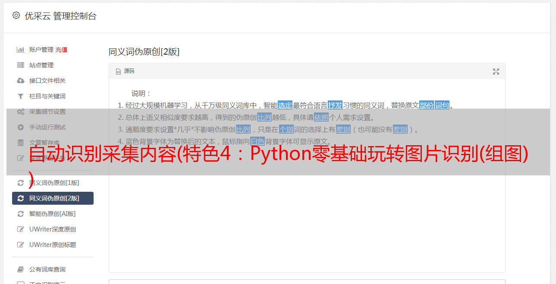
Task: Click inside the editor's blank content area
Action: pyautogui.click(x=307, y=224)
